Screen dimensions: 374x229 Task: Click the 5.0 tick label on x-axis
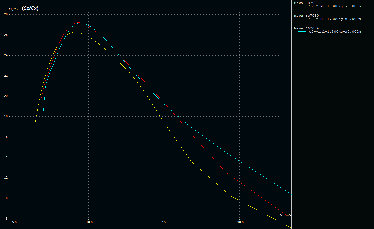click(x=14, y=222)
